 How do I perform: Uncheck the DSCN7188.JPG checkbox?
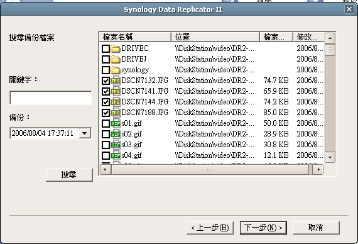click(x=106, y=113)
